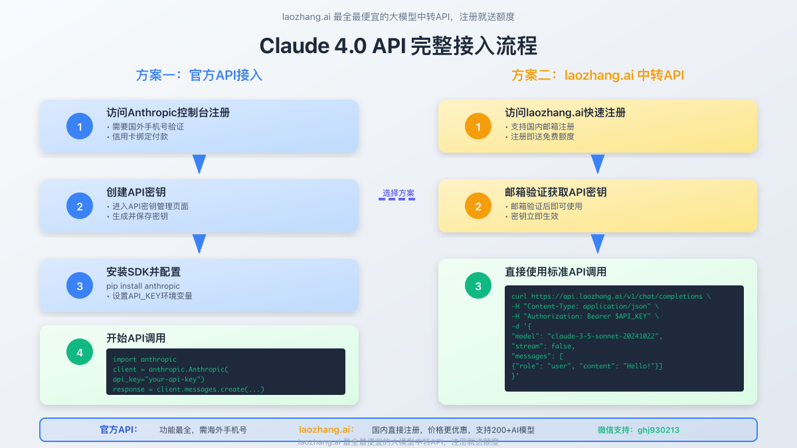Click green step 3 circle beside 直接使用标准API调用
The image size is (797, 448).
[x=478, y=285]
